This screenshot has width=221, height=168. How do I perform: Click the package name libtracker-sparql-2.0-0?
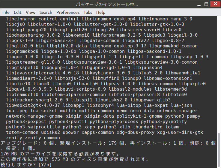pos(37,100)
